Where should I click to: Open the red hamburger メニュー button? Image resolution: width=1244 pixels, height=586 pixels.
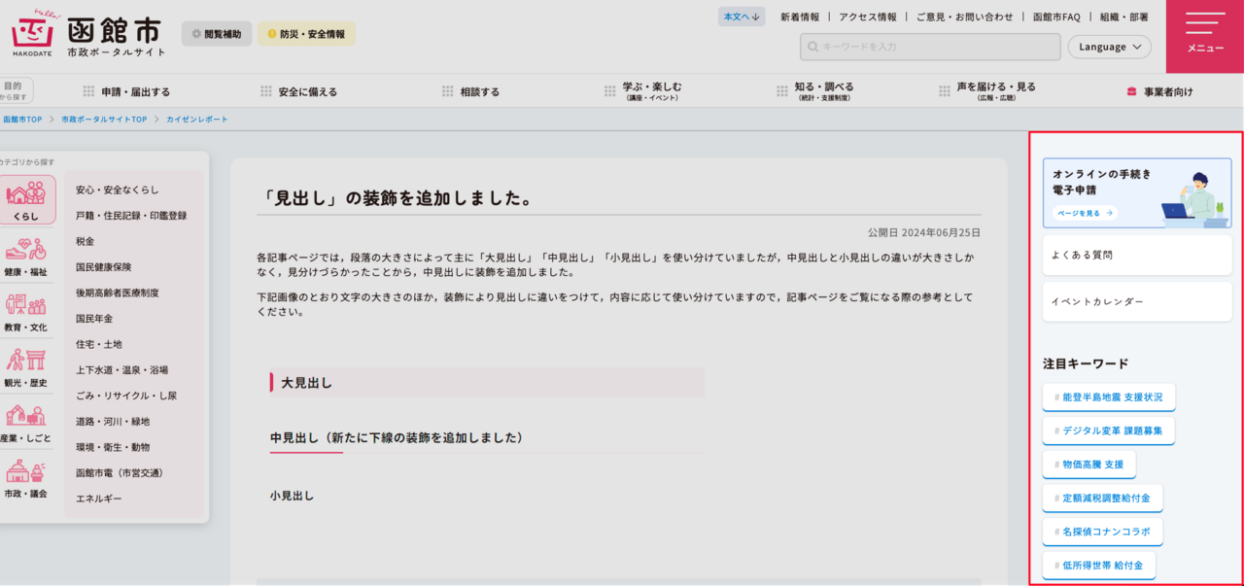point(1205,35)
